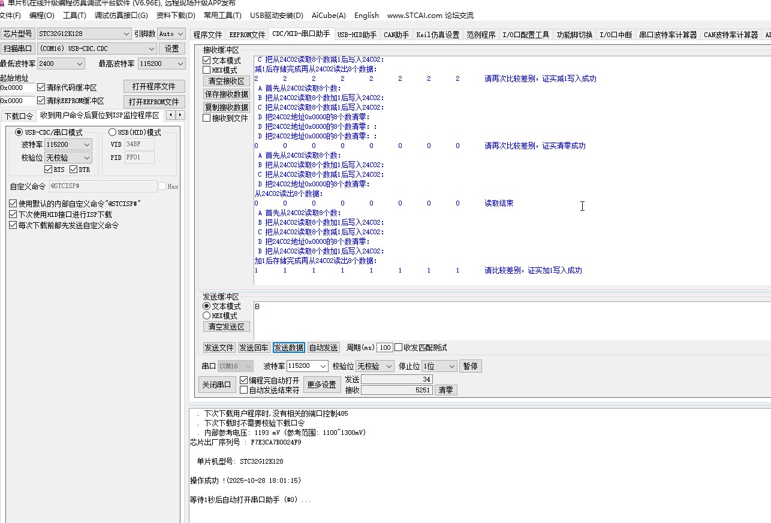Expand the parity dropdown in serial settings

(388, 366)
